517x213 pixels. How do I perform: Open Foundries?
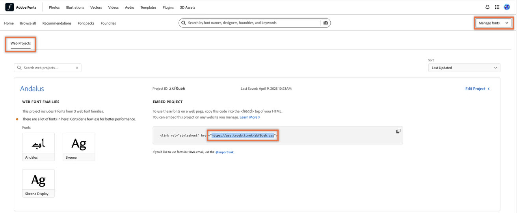108,23
